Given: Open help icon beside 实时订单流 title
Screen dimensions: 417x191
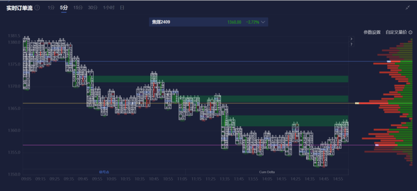Looking at the screenshot, I should (x=37, y=8).
